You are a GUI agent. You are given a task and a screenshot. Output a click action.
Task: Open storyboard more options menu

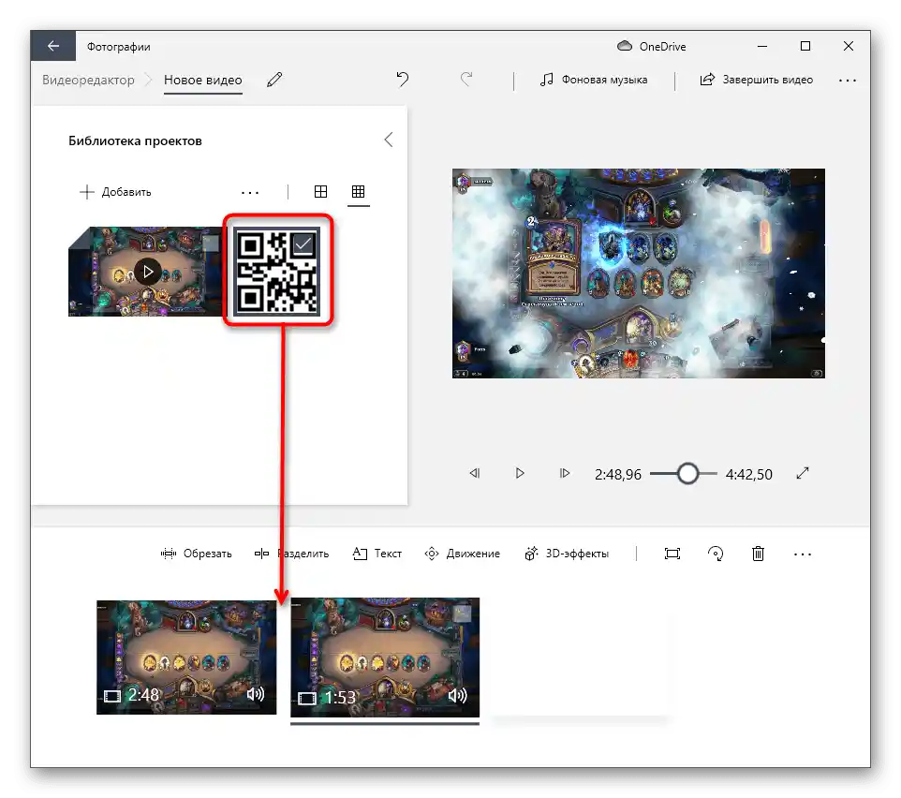pos(802,554)
